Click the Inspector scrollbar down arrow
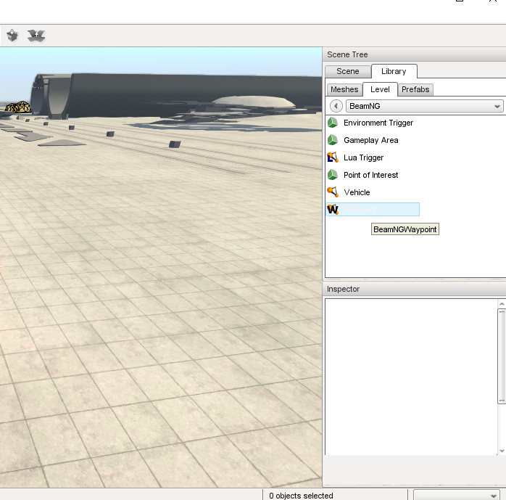506x500 pixels. pos(502,451)
